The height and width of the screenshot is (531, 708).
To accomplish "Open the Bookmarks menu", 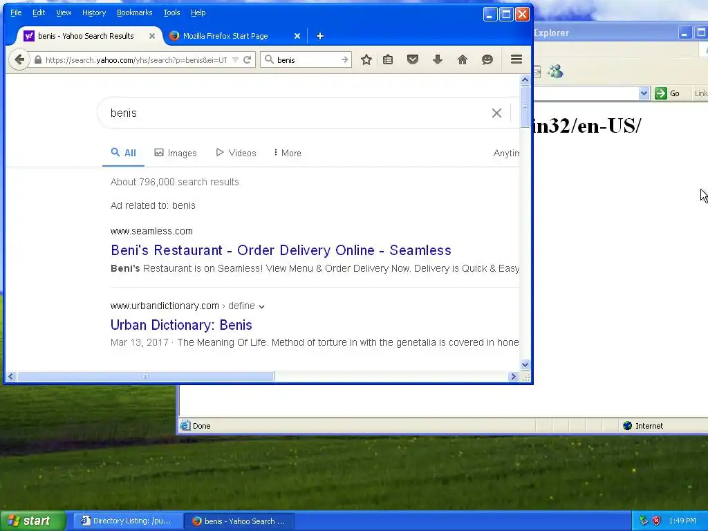I will tap(135, 12).
